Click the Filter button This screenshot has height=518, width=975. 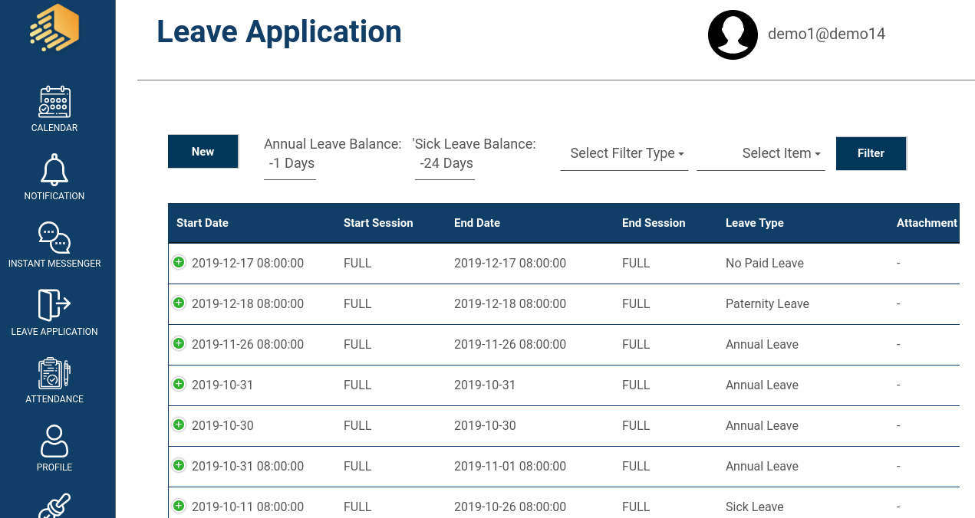tap(871, 153)
